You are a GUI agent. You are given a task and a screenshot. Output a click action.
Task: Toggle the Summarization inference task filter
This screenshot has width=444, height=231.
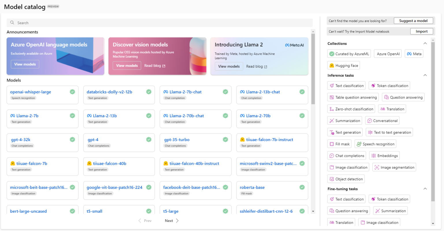pyautogui.click(x=345, y=120)
